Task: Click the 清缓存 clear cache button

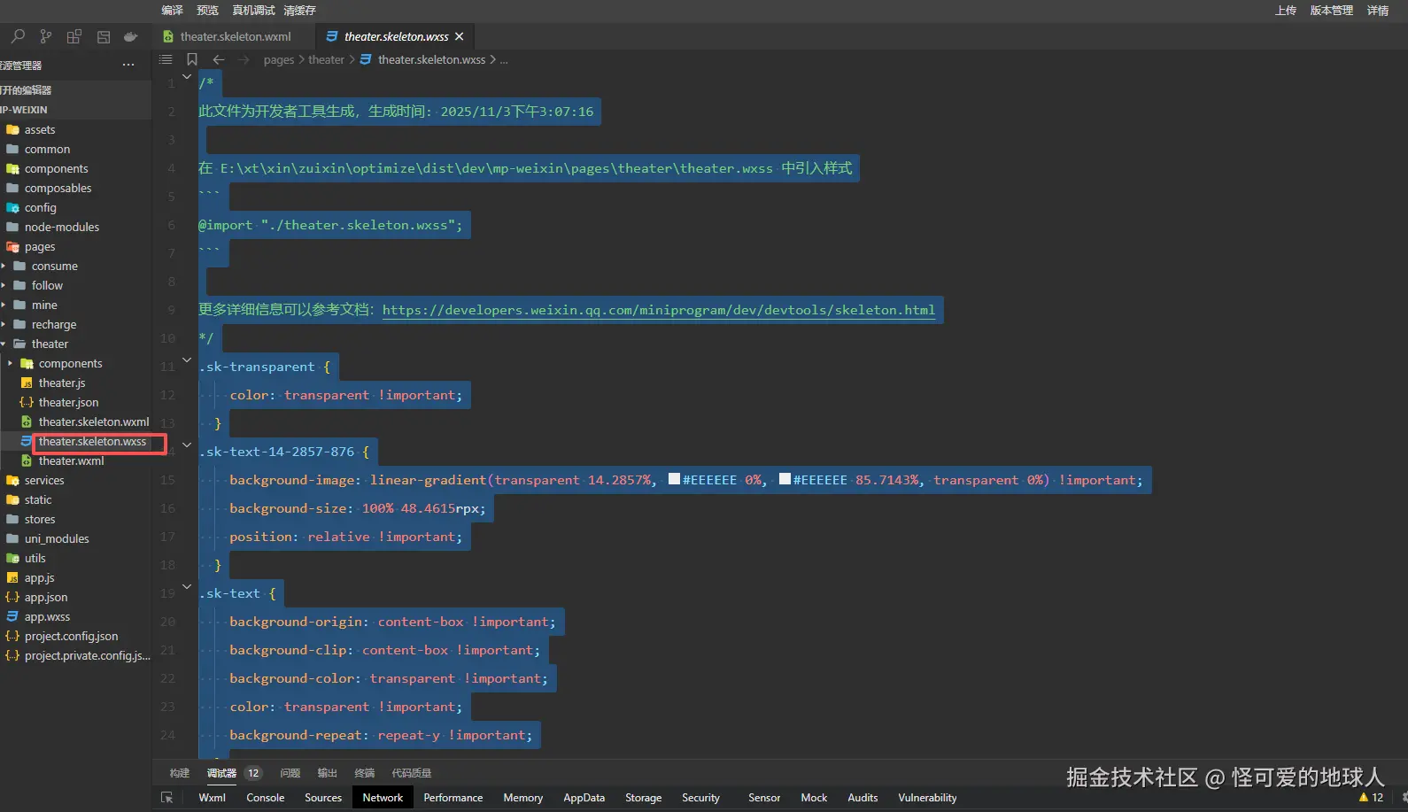Action: [x=299, y=11]
